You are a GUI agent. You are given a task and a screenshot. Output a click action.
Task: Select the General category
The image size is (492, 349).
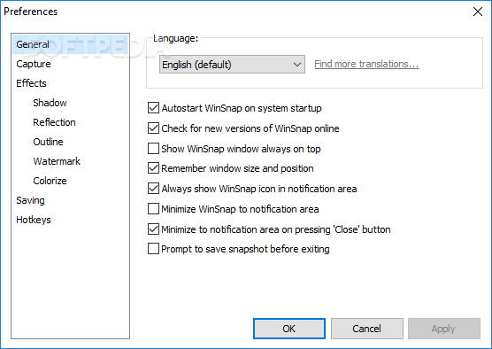(70, 44)
